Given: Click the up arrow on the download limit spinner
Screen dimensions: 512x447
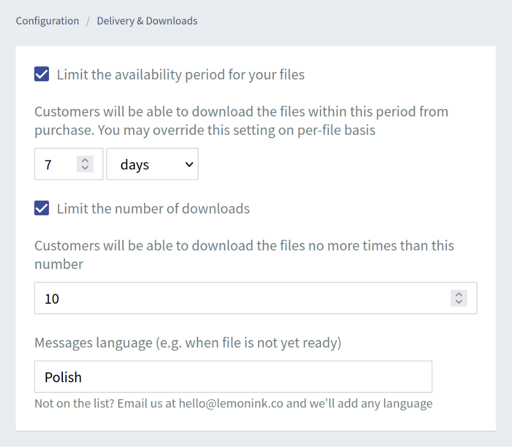Looking at the screenshot, I should [x=458, y=295].
